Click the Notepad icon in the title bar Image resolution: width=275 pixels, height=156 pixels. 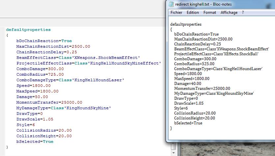coord(171,4)
